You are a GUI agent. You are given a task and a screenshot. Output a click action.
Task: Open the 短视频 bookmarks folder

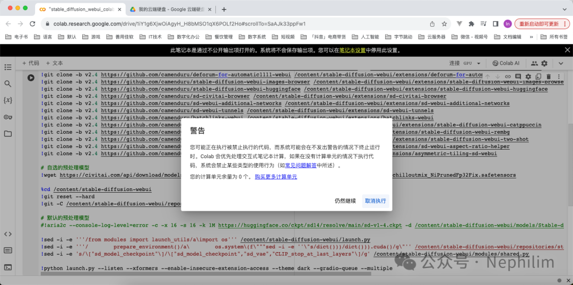(284, 37)
